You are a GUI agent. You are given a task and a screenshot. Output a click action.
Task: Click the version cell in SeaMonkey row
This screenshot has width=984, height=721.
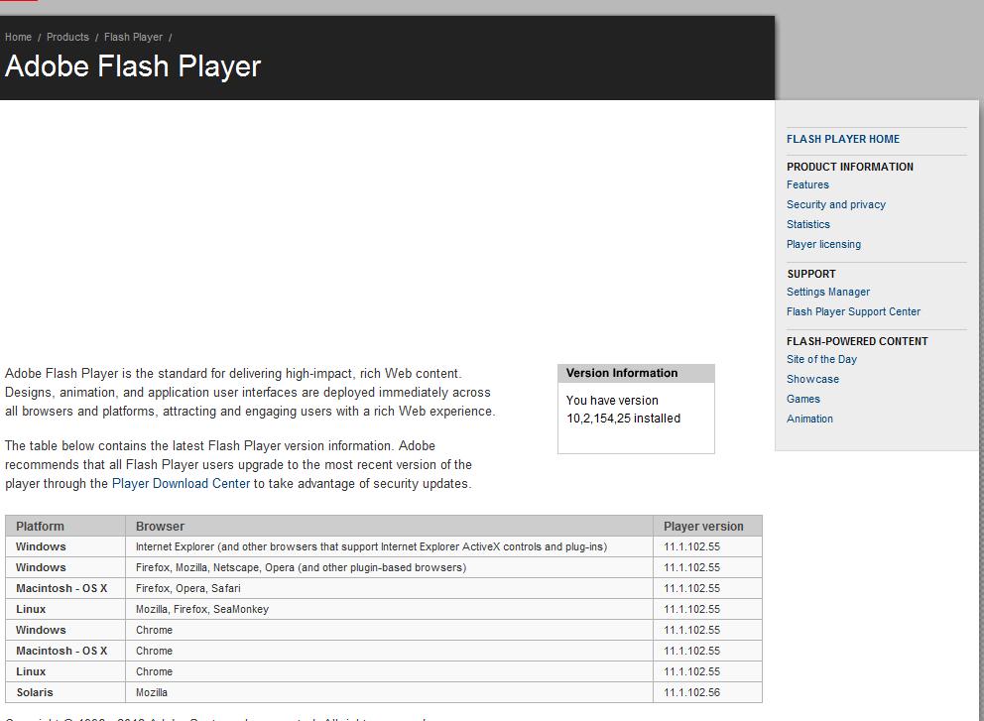(x=707, y=609)
